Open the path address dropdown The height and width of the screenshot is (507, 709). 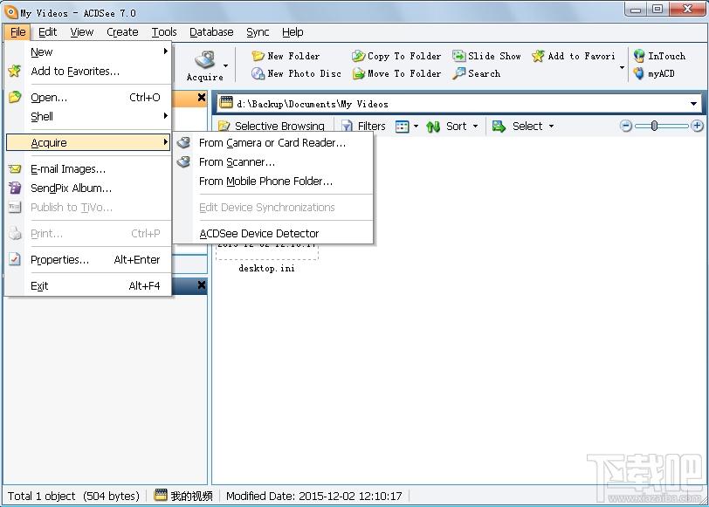[693, 104]
